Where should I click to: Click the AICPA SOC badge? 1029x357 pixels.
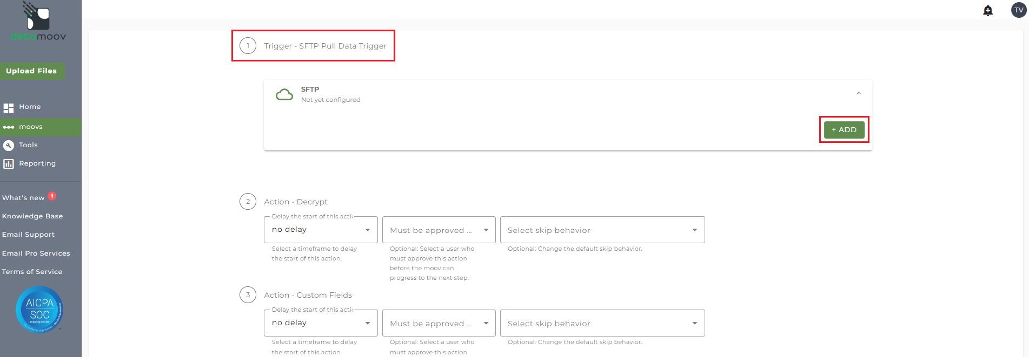point(39,309)
